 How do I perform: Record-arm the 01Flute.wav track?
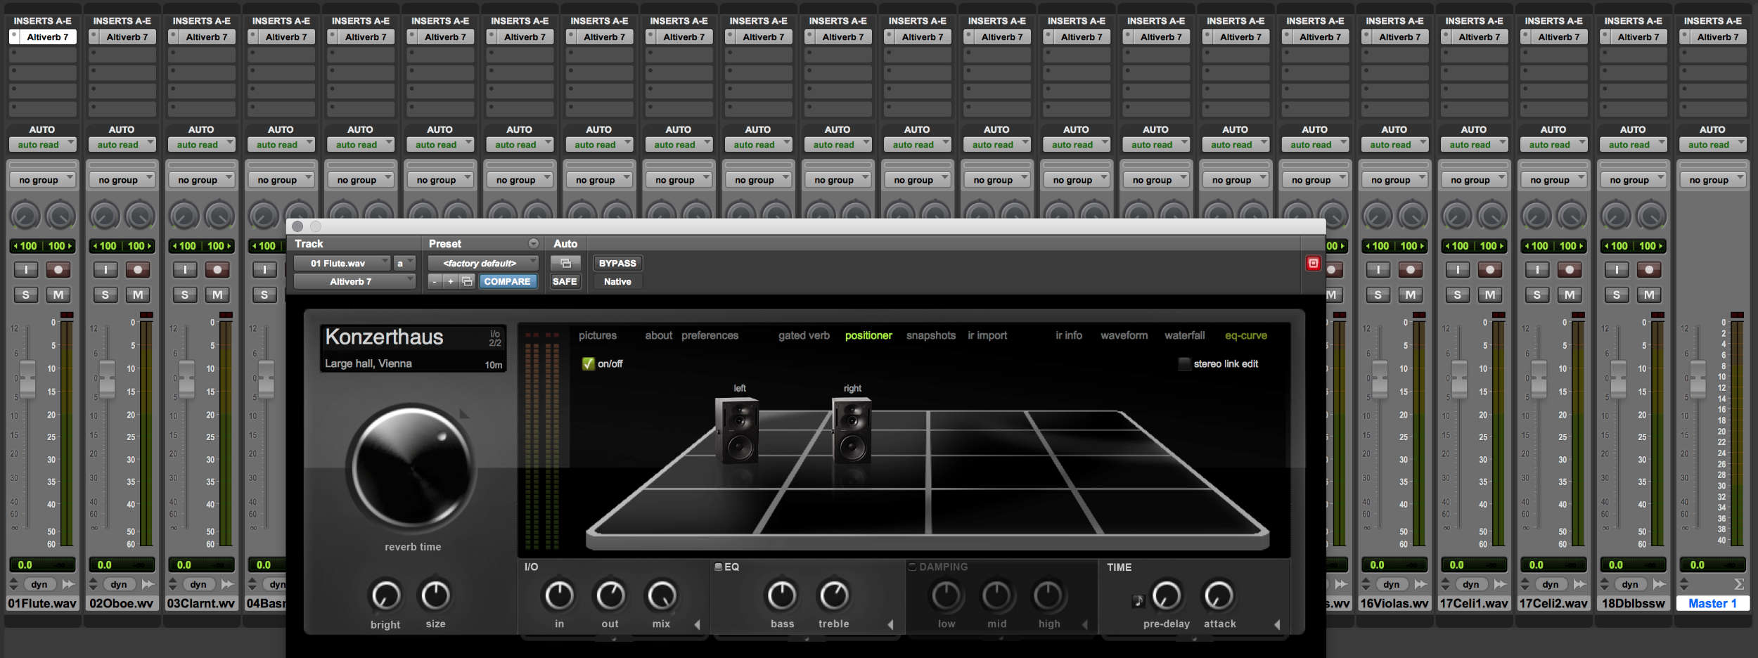click(x=58, y=269)
